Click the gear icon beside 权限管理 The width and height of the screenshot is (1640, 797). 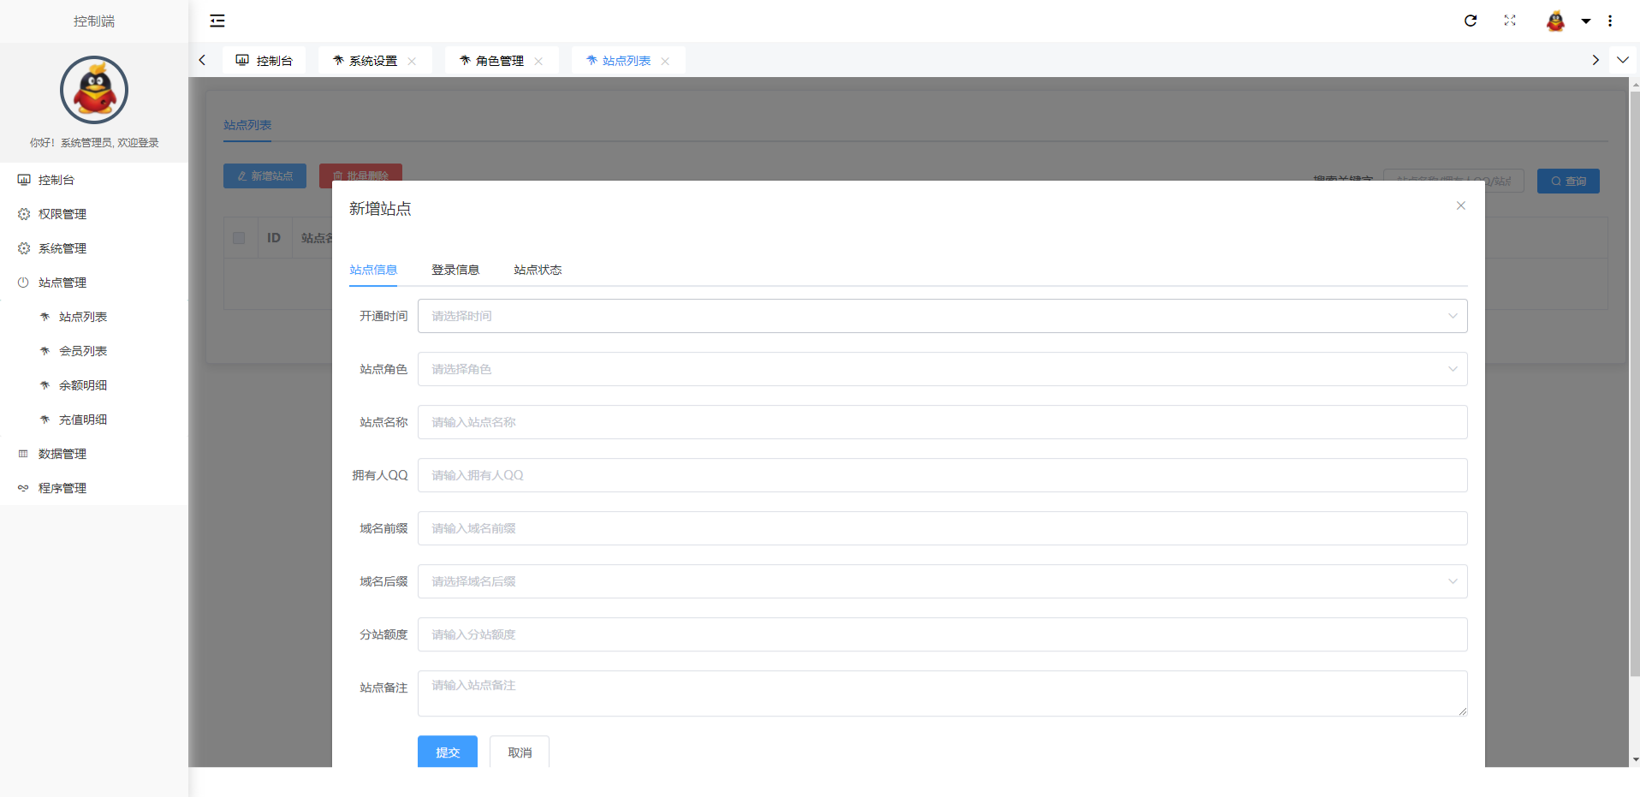pyautogui.click(x=23, y=214)
